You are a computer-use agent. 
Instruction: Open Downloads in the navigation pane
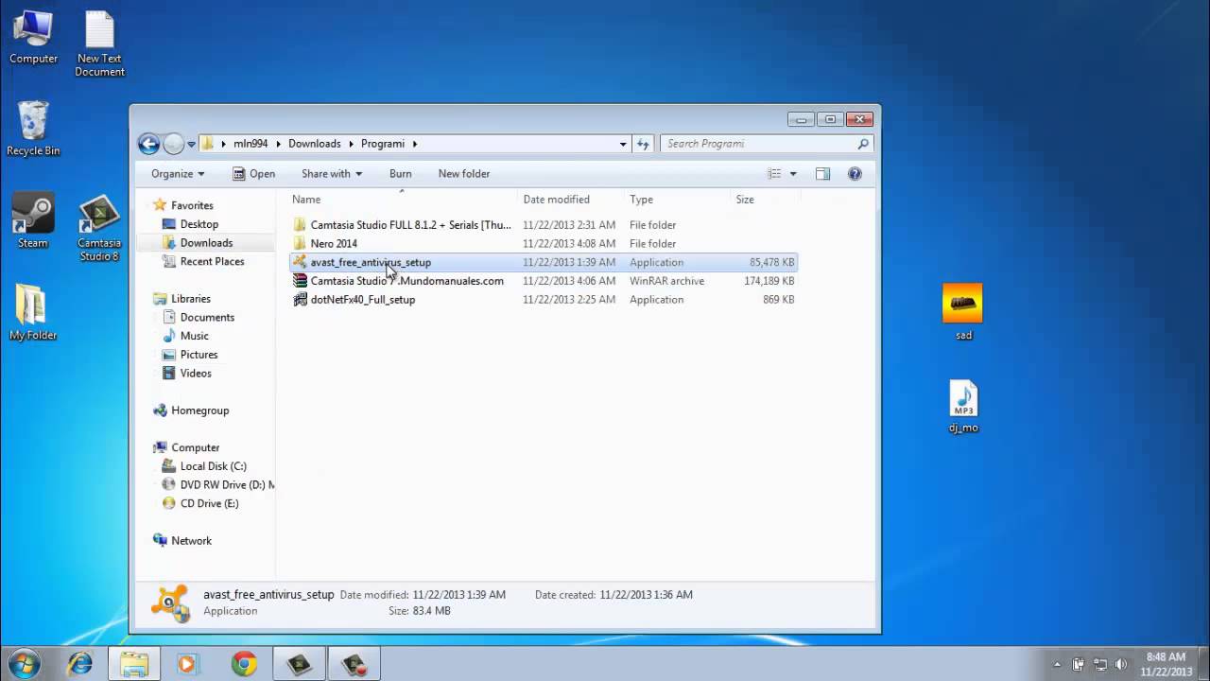tap(206, 243)
